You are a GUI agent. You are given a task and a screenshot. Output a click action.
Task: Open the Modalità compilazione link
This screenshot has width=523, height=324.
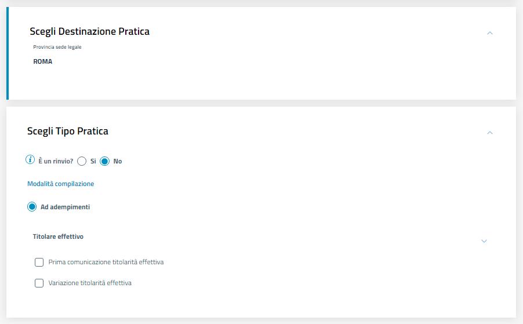tap(60, 184)
